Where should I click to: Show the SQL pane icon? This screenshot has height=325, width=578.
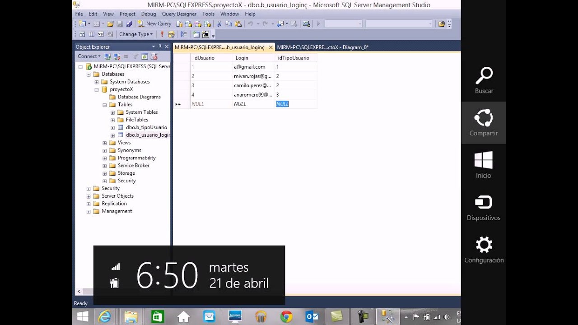(x=101, y=34)
